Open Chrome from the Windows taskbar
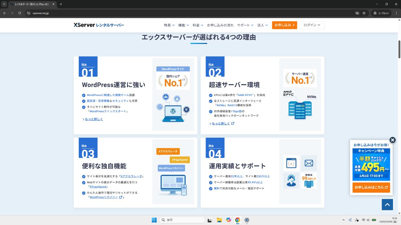Image resolution: width=401 pixels, height=225 pixels. (x=238, y=220)
